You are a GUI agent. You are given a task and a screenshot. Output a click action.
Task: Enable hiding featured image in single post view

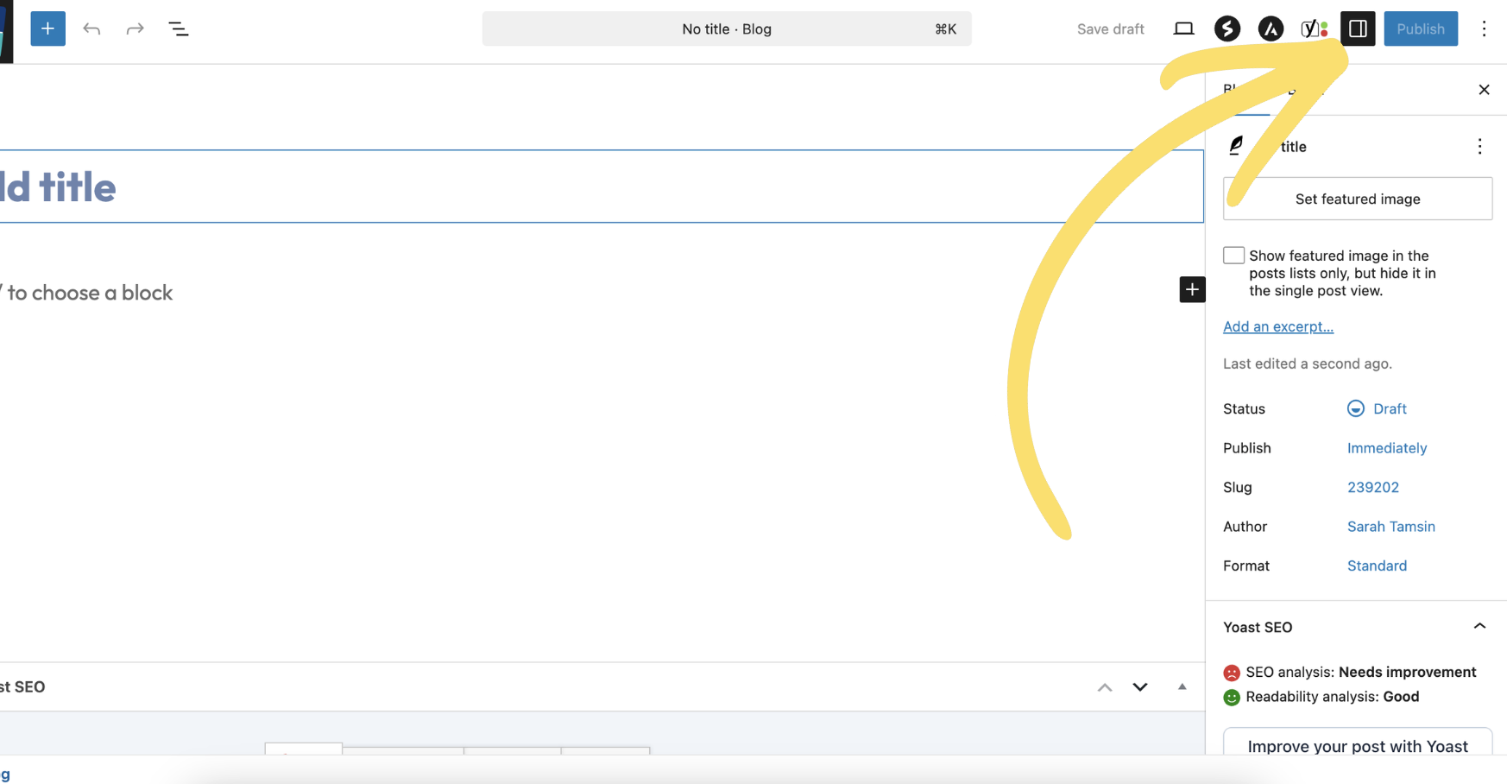tap(1233, 255)
